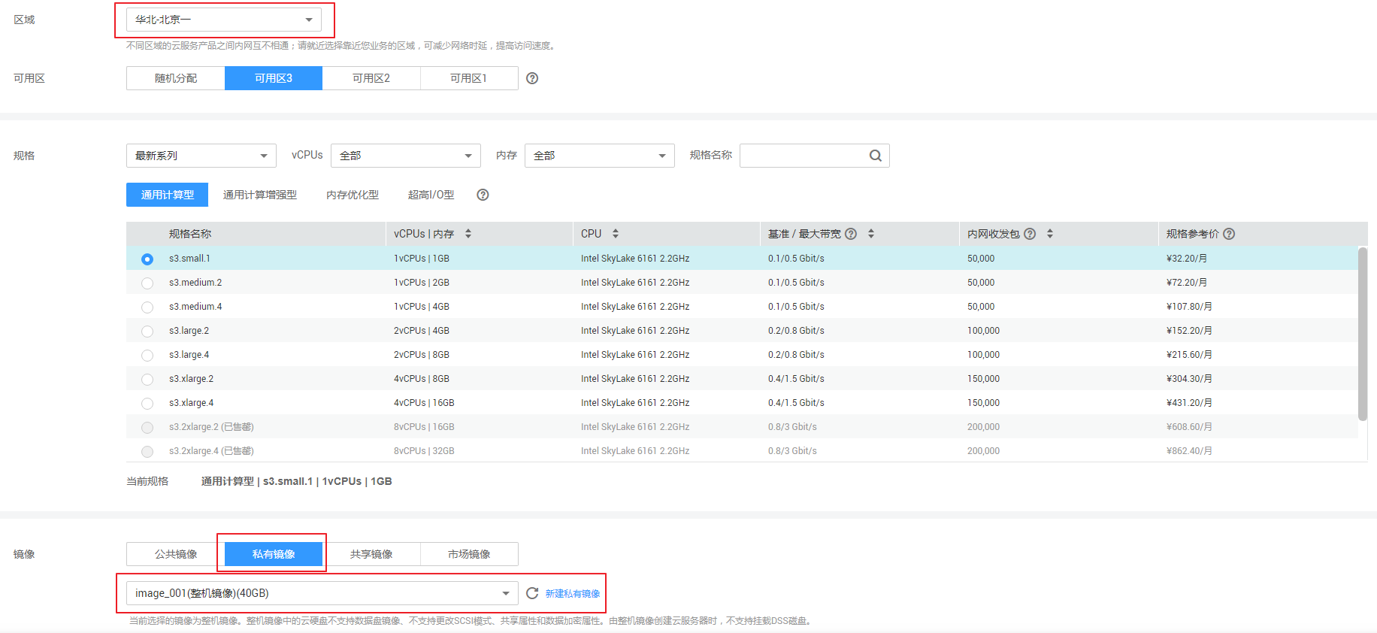Image resolution: width=1377 pixels, height=633 pixels.
Task: Click price ¥152.20/月 in s3.large.2 row
Action: click(1189, 331)
